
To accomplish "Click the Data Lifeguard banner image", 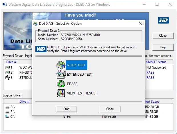I will (x=18, y=31).
